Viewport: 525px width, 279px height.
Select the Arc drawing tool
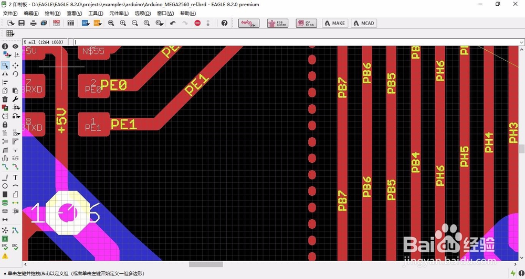coord(15,186)
